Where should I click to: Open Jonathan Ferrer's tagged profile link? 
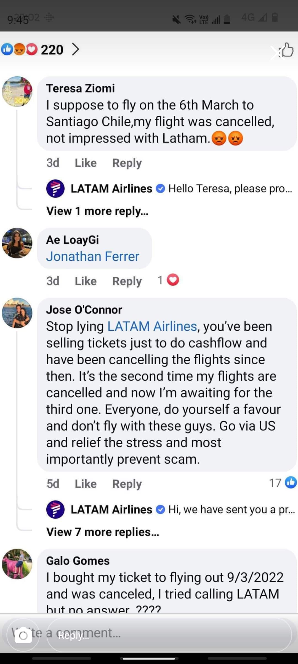(x=93, y=256)
